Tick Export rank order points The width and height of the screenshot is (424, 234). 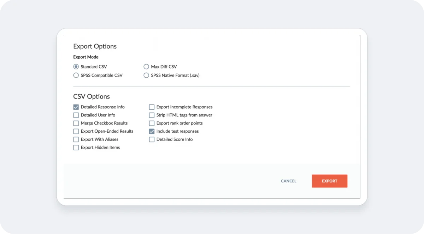coord(152,123)
